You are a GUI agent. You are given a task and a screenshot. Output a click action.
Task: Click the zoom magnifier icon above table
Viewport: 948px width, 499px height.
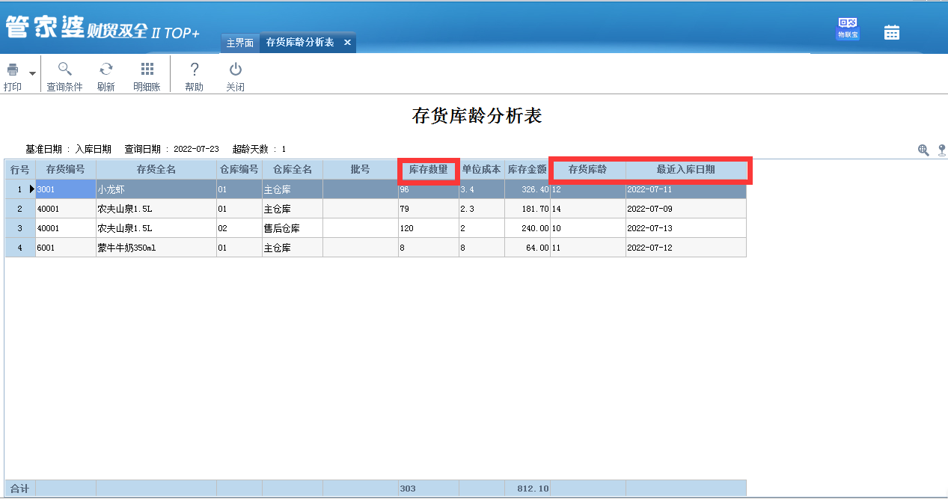click(x=923, y=150)
